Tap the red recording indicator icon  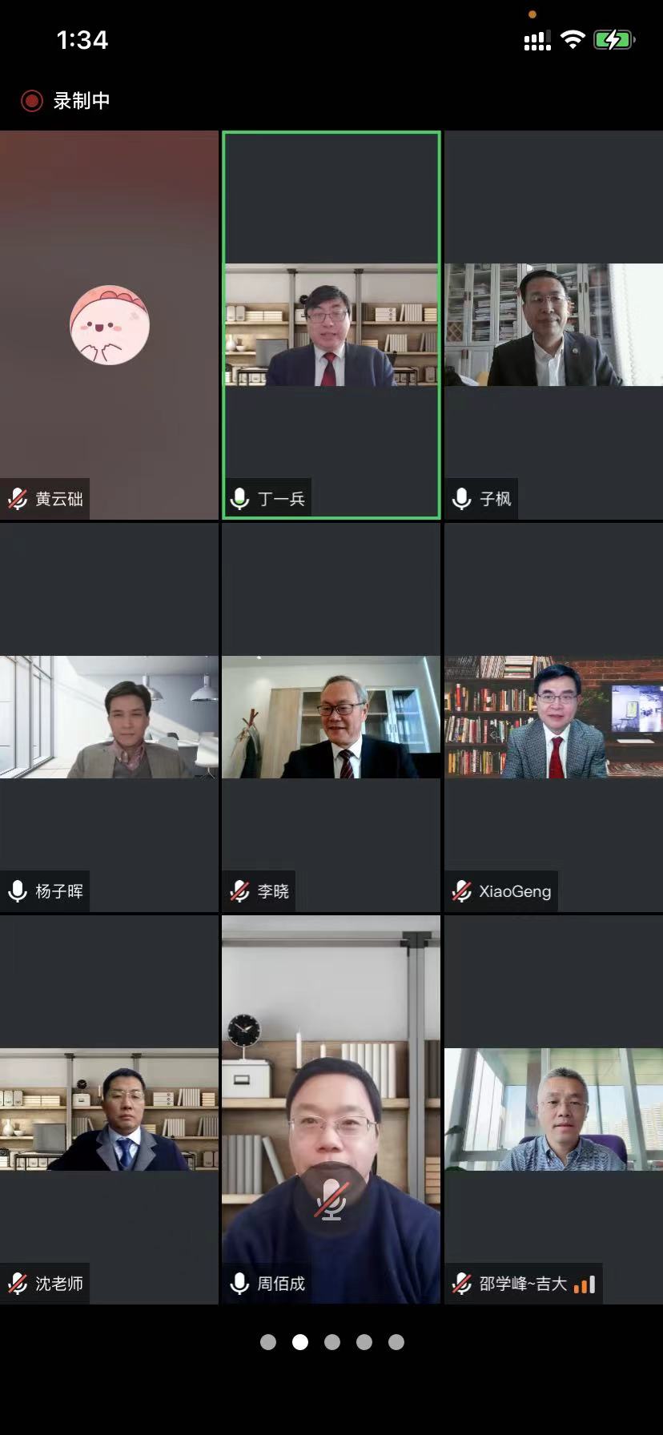(31, 101)
